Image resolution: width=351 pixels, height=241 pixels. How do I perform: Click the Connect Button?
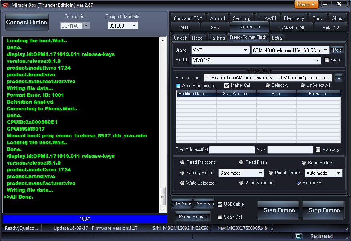[x=27, y=22]
